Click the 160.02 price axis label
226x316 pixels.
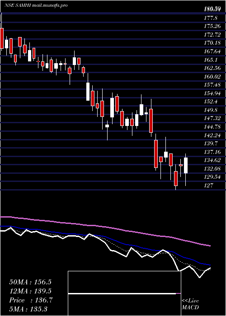click(x=212, y=77)
